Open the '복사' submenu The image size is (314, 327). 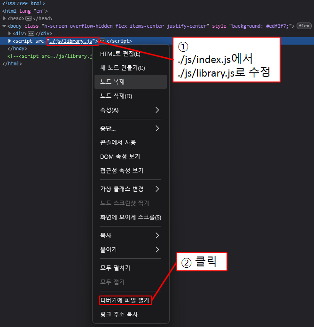point(130,235)
